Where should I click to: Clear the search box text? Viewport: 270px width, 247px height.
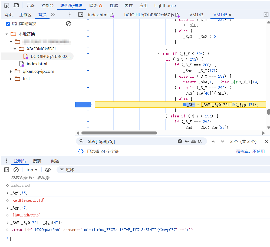180,141
